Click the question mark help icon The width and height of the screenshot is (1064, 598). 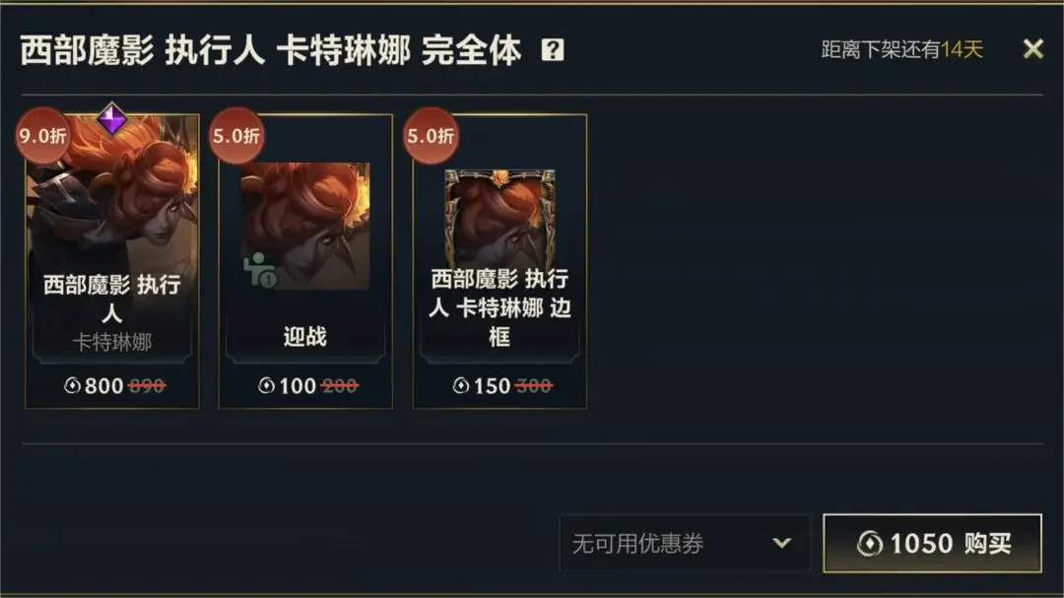(553, 49)
